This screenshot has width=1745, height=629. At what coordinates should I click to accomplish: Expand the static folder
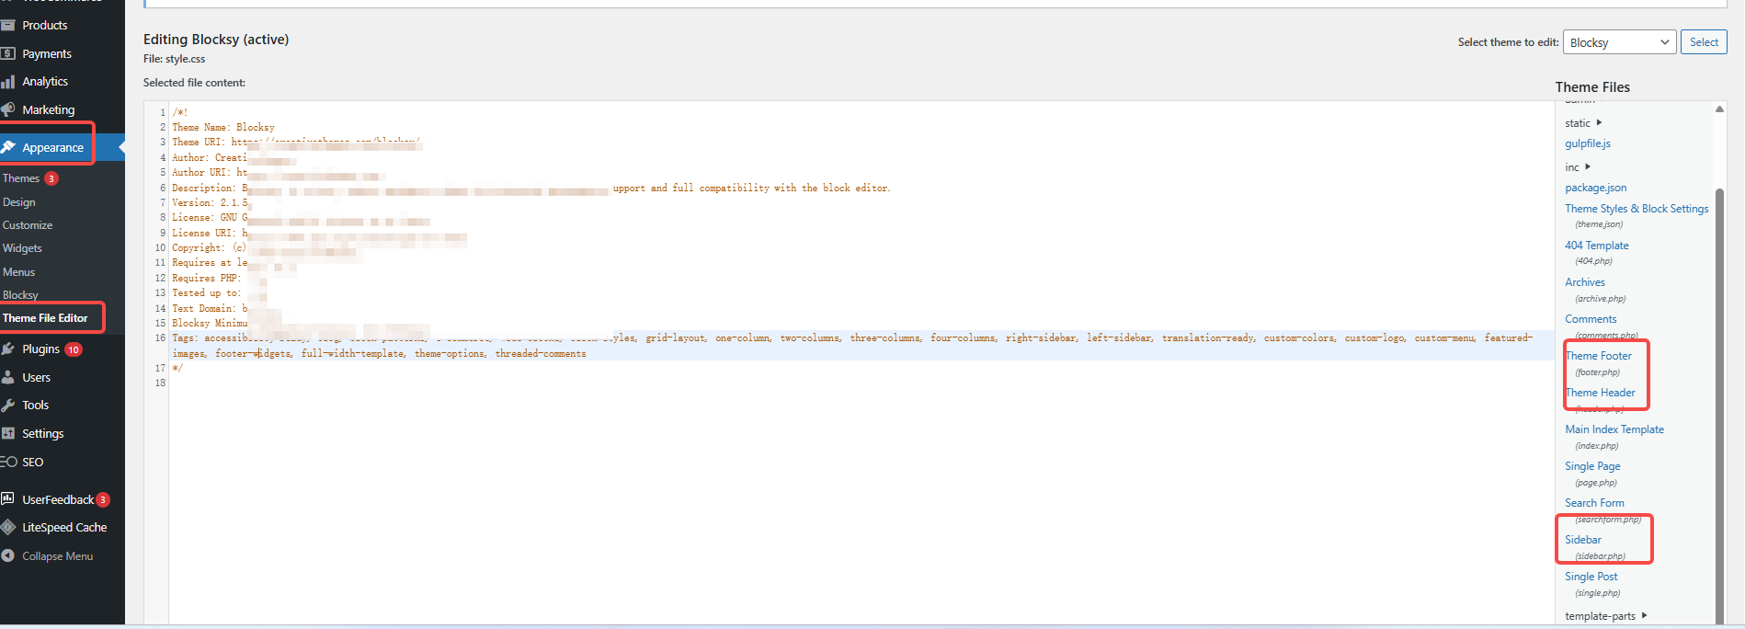[x=1583, y=123]
